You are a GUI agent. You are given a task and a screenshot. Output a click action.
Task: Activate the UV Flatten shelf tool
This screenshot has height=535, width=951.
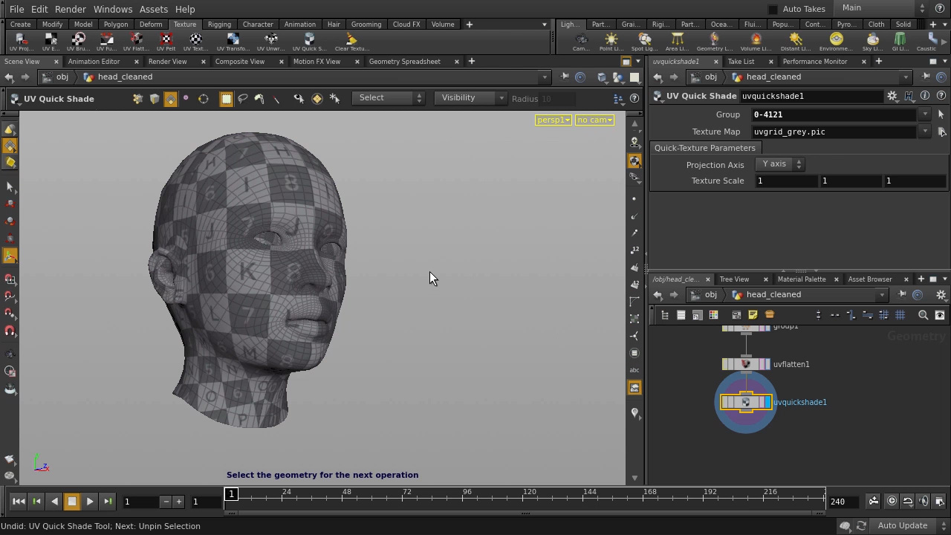pyautogui.click(x=137, y=39)
